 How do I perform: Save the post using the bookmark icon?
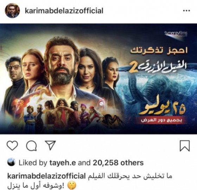tap(185, 146)
